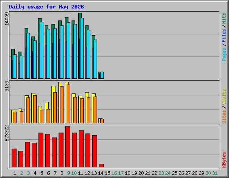Image resolution: width=229 pixels, height=178 pixels.
Task: Click day label 29 on the x-axis
Action: pos(201,173)
